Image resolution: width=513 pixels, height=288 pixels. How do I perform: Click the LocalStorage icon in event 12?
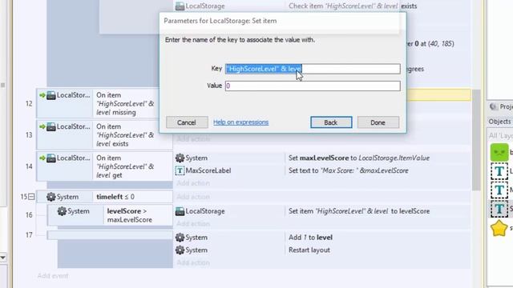(x=51, y=95)
